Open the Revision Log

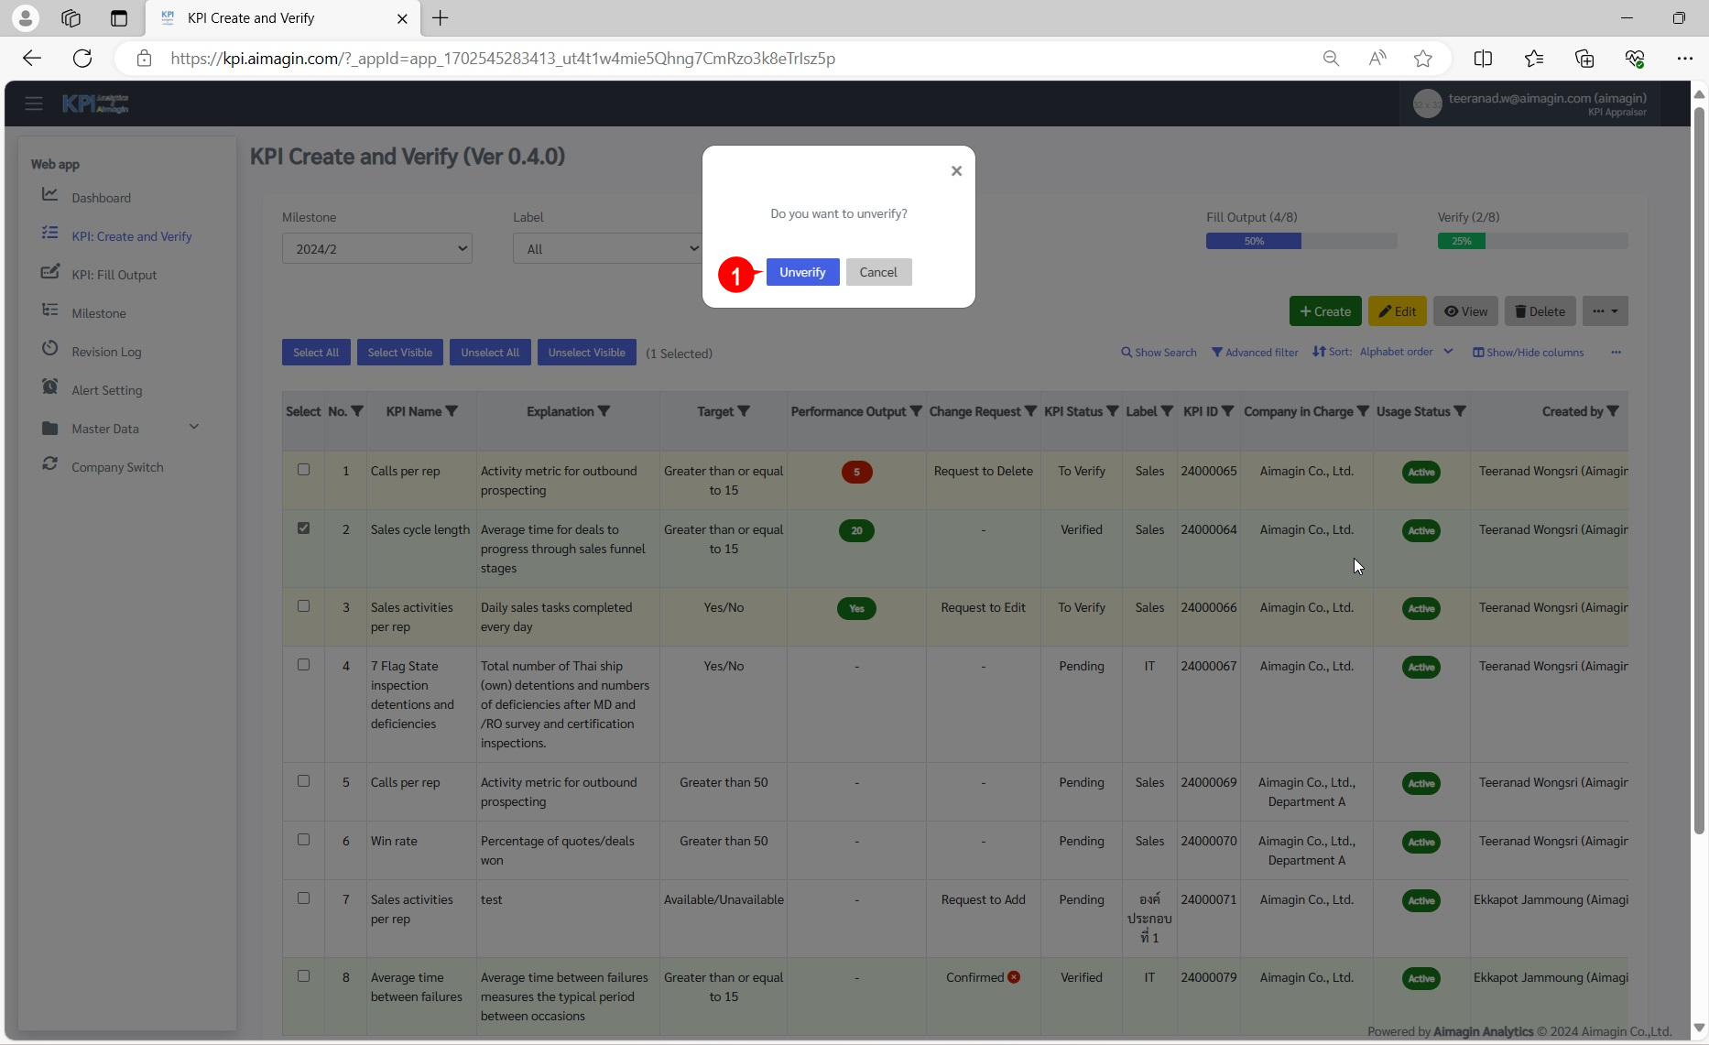[106, 351]
